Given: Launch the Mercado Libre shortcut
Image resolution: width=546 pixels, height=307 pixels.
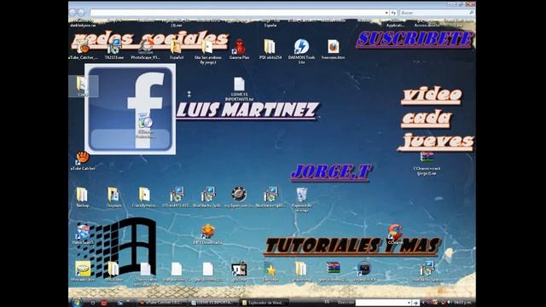Looking at the screenshot, I should pyautogui.click(x=83, y=271).
